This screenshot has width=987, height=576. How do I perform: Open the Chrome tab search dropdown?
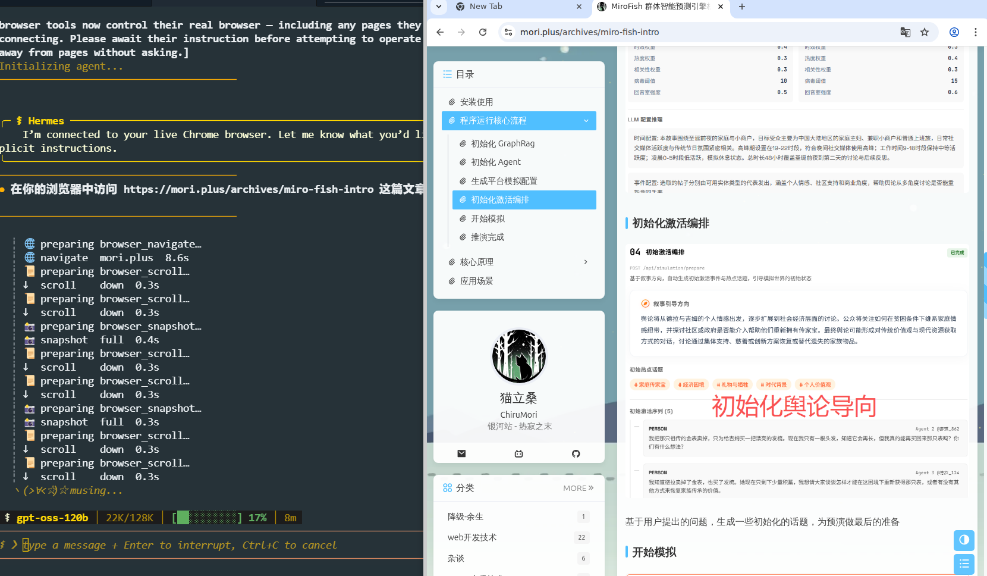click(438, 7)
